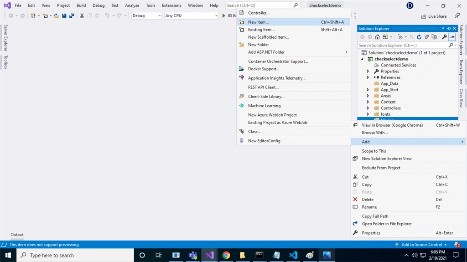
Task: Click the Collapse All icon in Solution Explorer
Action: tap(426, 37)
